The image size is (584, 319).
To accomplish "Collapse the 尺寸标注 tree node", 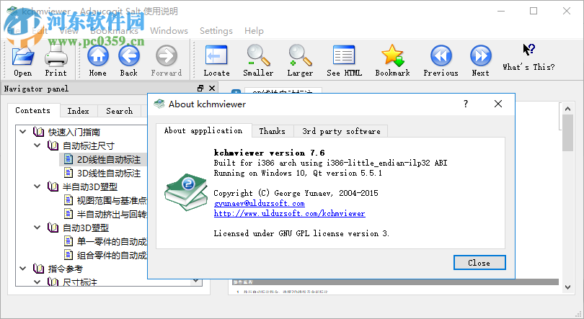I will point(37,282).
